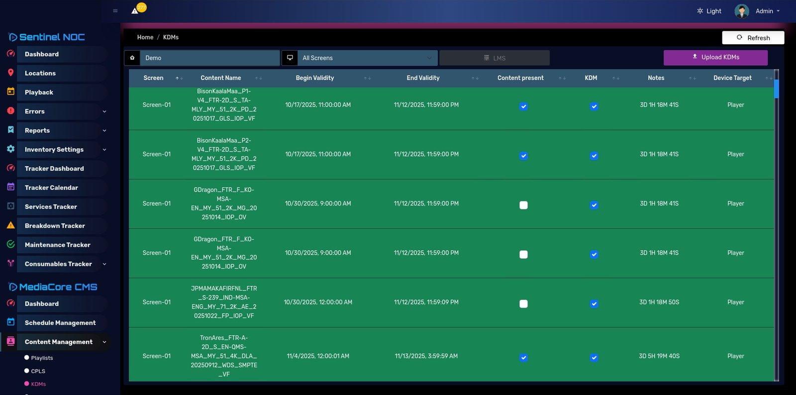Open Playlists under Content Management
The image size is (796, 395).
coord(42,358)
